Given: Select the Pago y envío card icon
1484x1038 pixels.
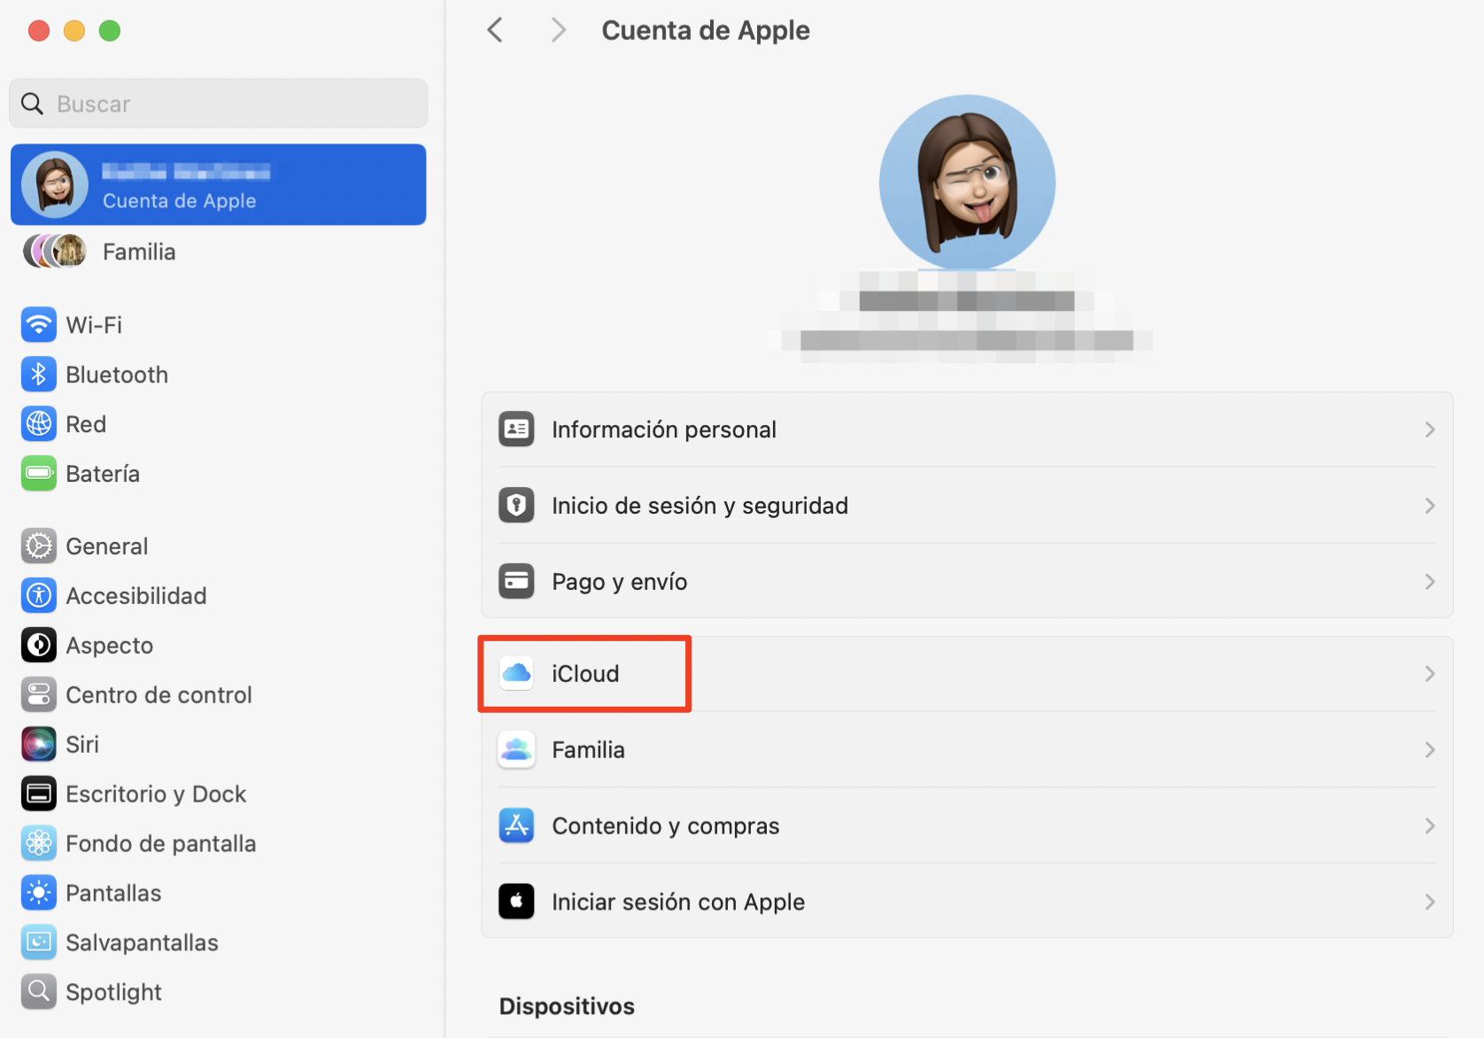Looking at the screenshot, I should [516, 582].
